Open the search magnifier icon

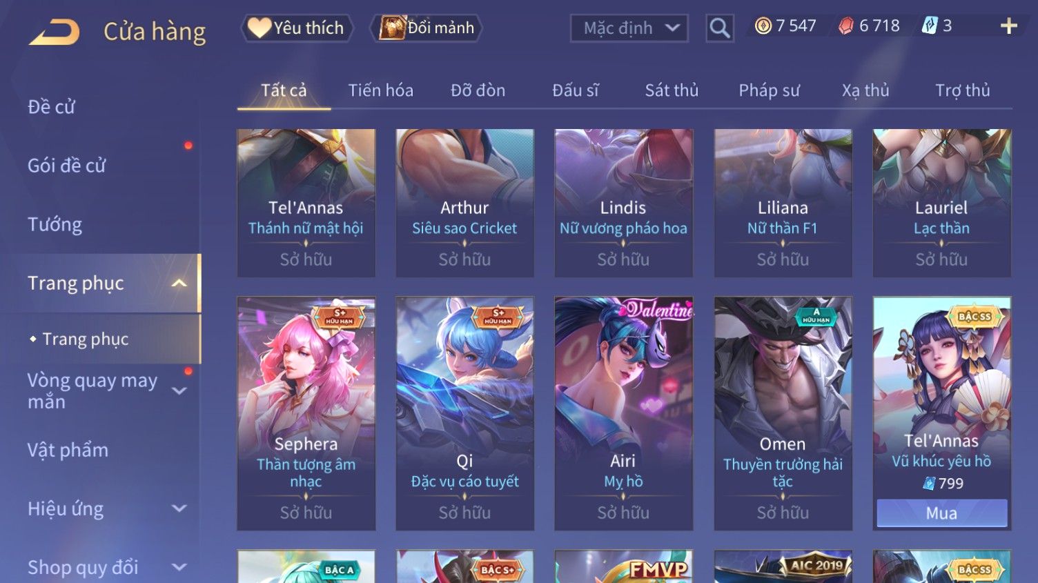click(719, 28)
